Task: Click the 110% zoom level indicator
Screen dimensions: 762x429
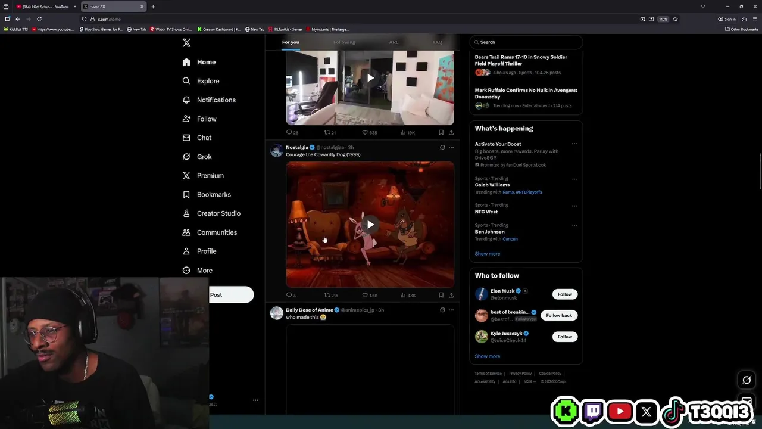Action: point(663,19)
